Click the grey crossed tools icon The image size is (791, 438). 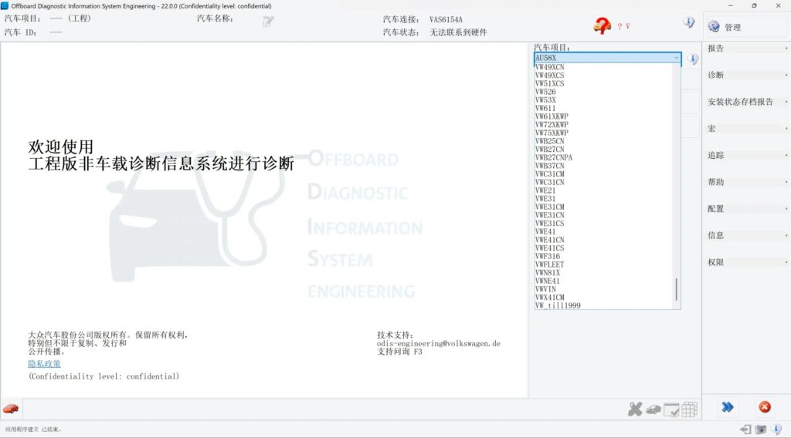pyautogui.click(x=635, y=409)
